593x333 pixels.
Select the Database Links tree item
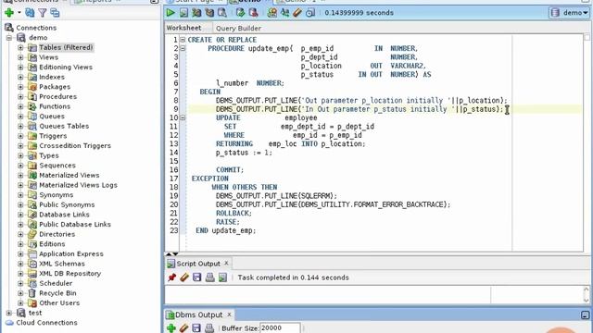[x=64, y=215]
